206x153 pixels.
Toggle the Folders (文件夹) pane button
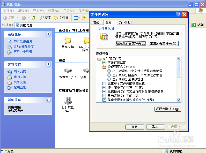pos(61,18)
